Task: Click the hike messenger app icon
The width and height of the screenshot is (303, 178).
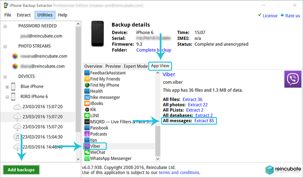Action: pos(87,97)
